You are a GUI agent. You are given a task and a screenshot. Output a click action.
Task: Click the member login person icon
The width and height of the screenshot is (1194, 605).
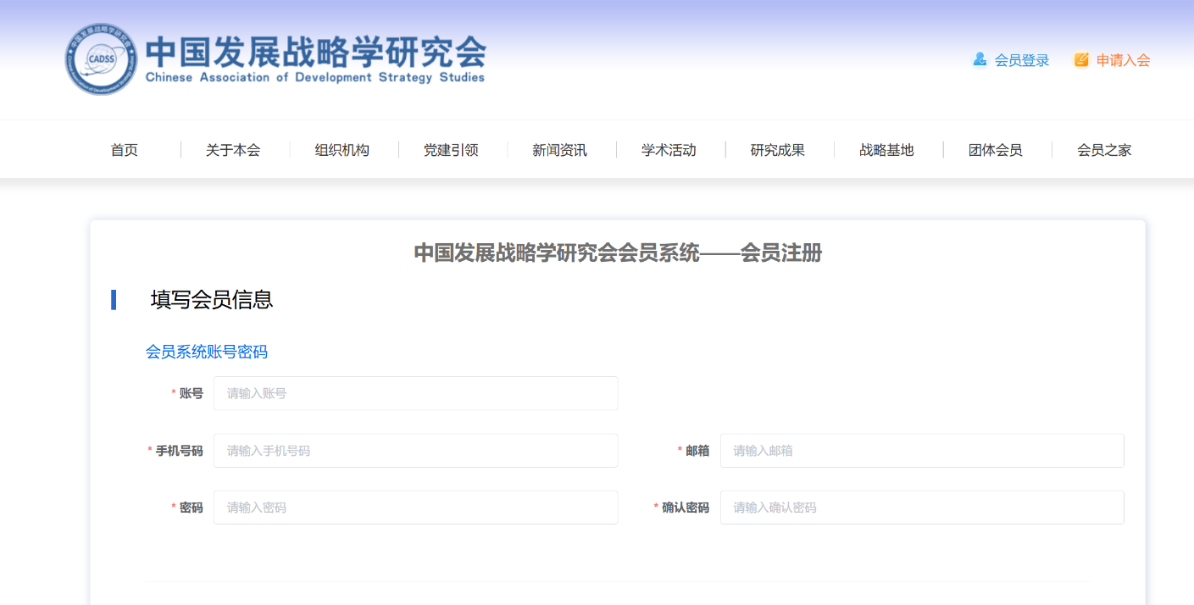(980, 59)
